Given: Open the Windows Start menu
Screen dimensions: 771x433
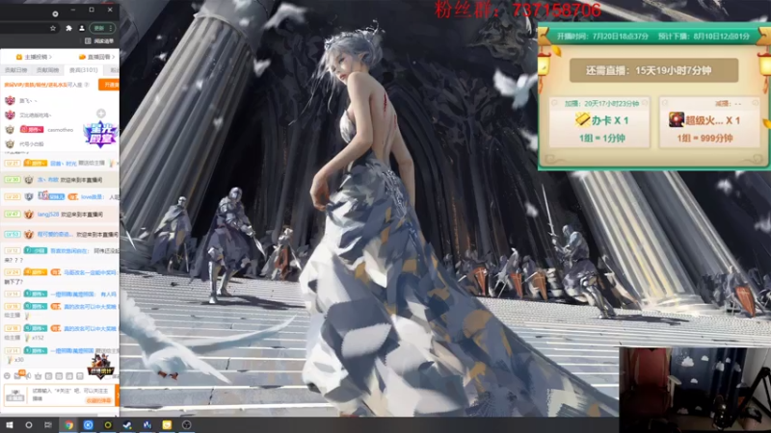Looking at the screenshot, I should point(9,425).
